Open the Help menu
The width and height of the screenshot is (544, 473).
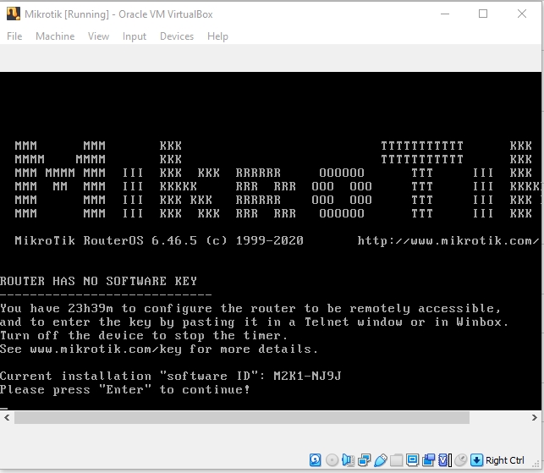pyautogui.click(x=217, y=36)
